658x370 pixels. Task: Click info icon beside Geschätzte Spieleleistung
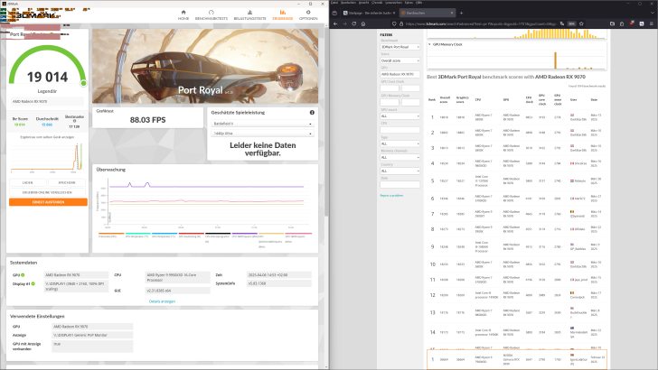(x=312, y=112)
